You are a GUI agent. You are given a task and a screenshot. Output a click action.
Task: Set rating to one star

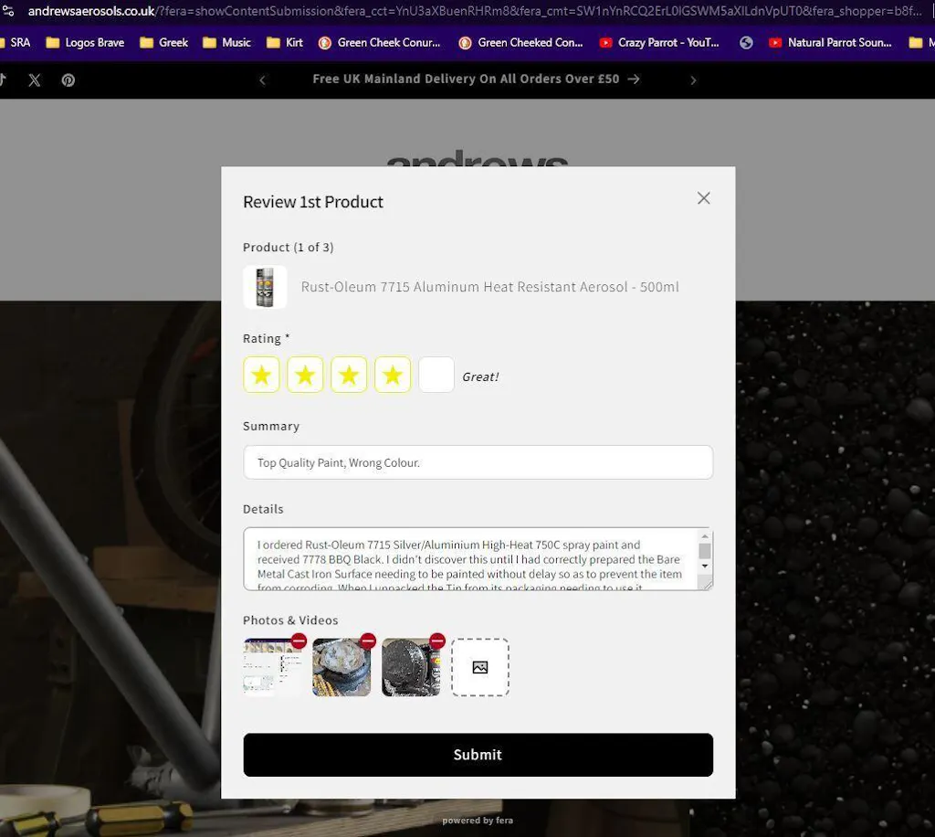[261, 375]
